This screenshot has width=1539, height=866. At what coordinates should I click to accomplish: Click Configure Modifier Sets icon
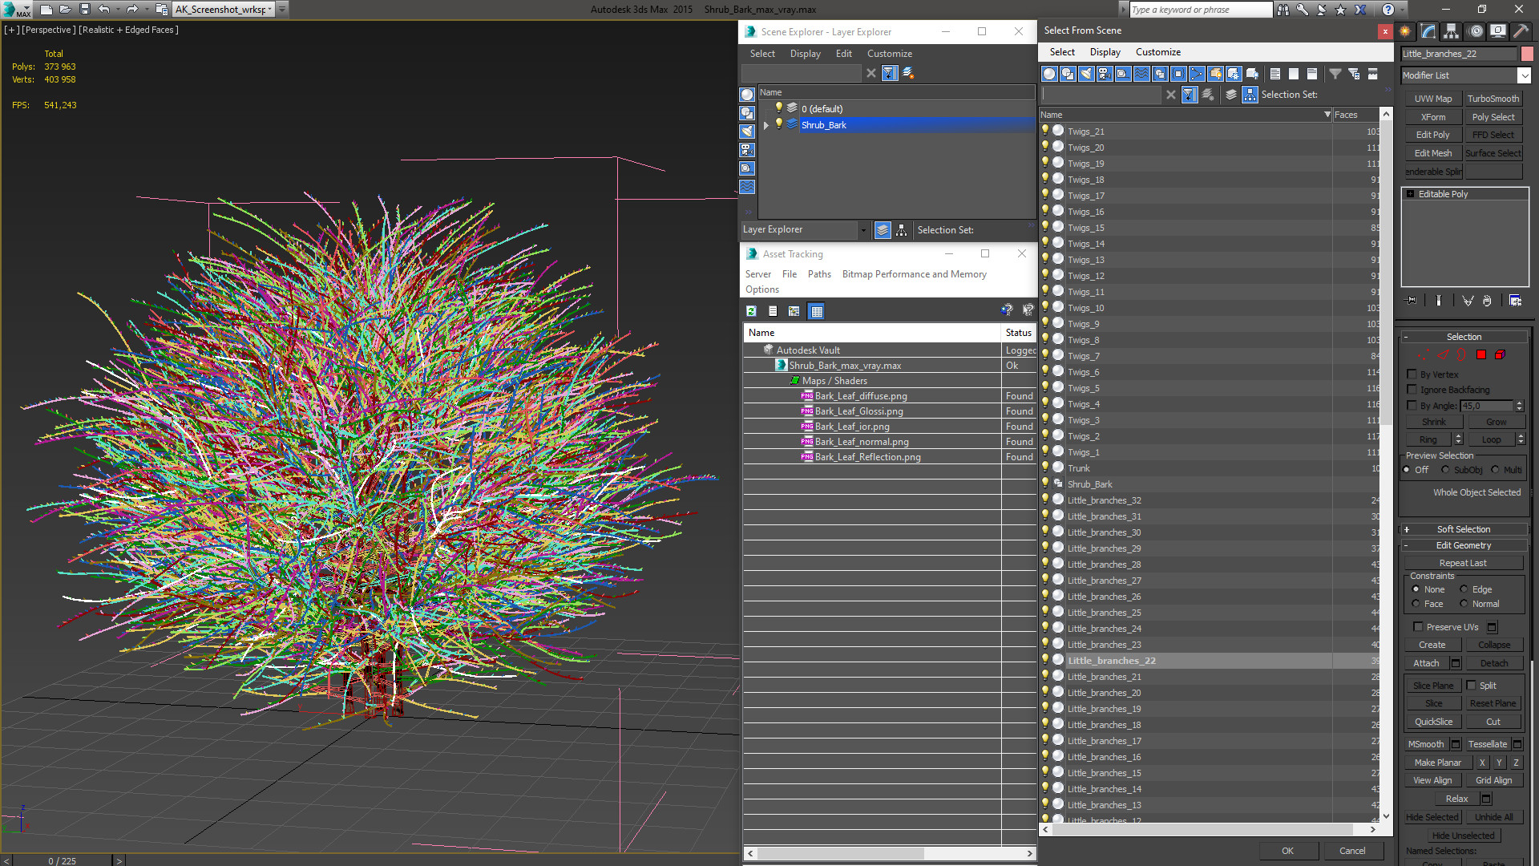point(1515,301)
